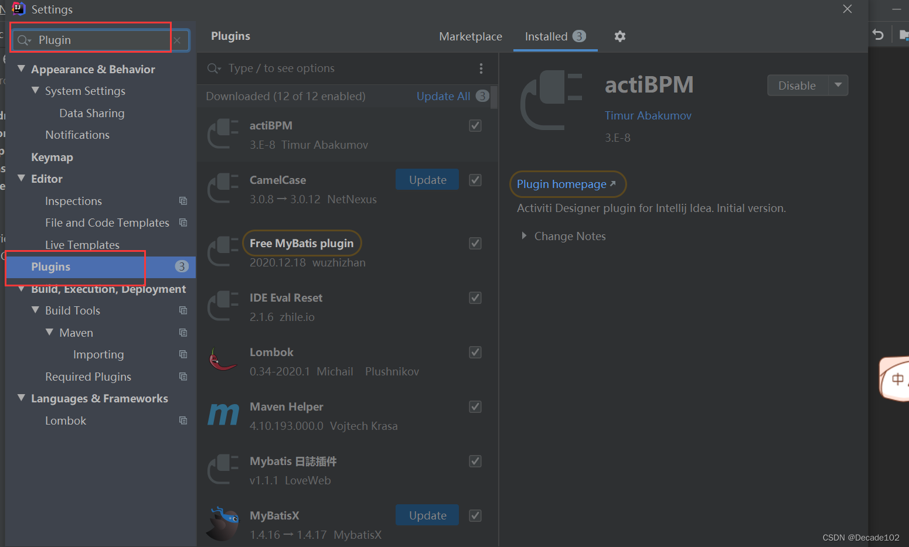Click the MyBatisX bird icon
The width and height of the screenshot is (909, 547).
click(x=223, y=524)
